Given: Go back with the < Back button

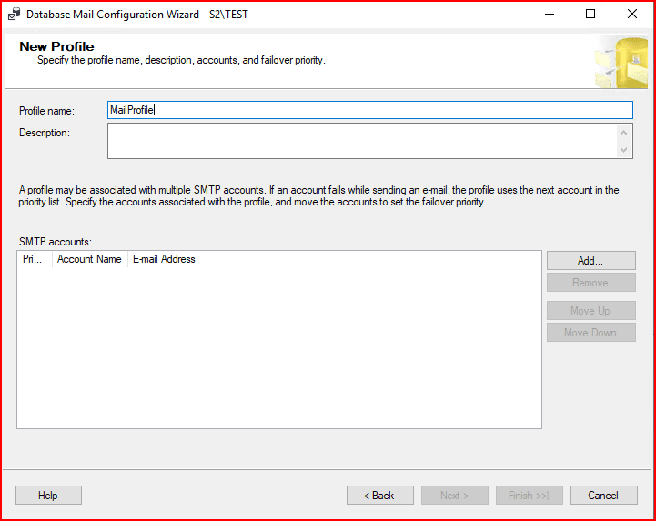Looking at the screenshot, I should (379, 496).
